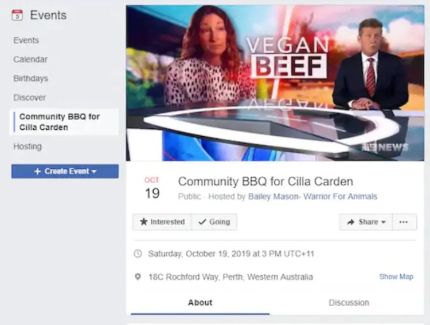Click the plus icon on Create Event
Viewport: 430px width, 325px height.
pyautogui.click(x=38, y=172)
